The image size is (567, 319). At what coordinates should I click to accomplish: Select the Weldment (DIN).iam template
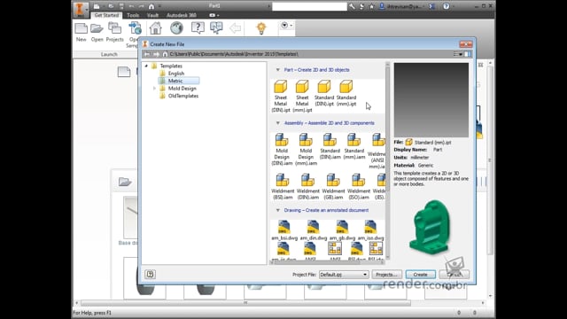click(308, 186)
